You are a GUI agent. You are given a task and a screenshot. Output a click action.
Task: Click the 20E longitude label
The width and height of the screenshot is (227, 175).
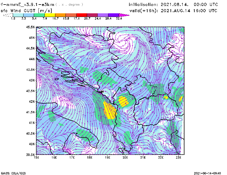[x=125, y=157]
